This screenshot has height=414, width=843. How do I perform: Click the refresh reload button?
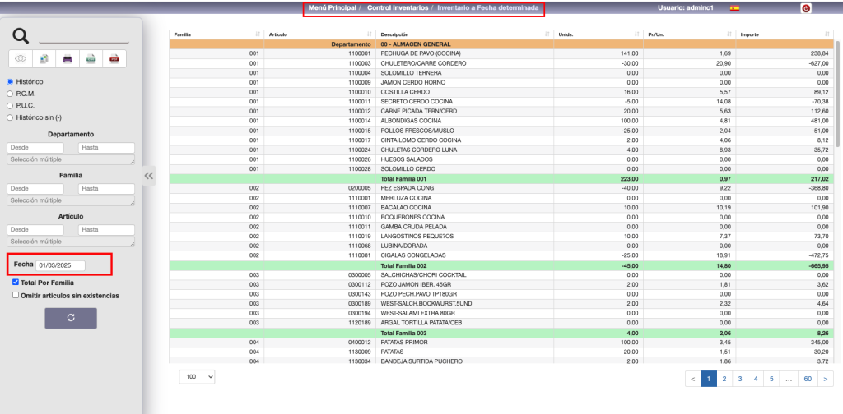71,319
